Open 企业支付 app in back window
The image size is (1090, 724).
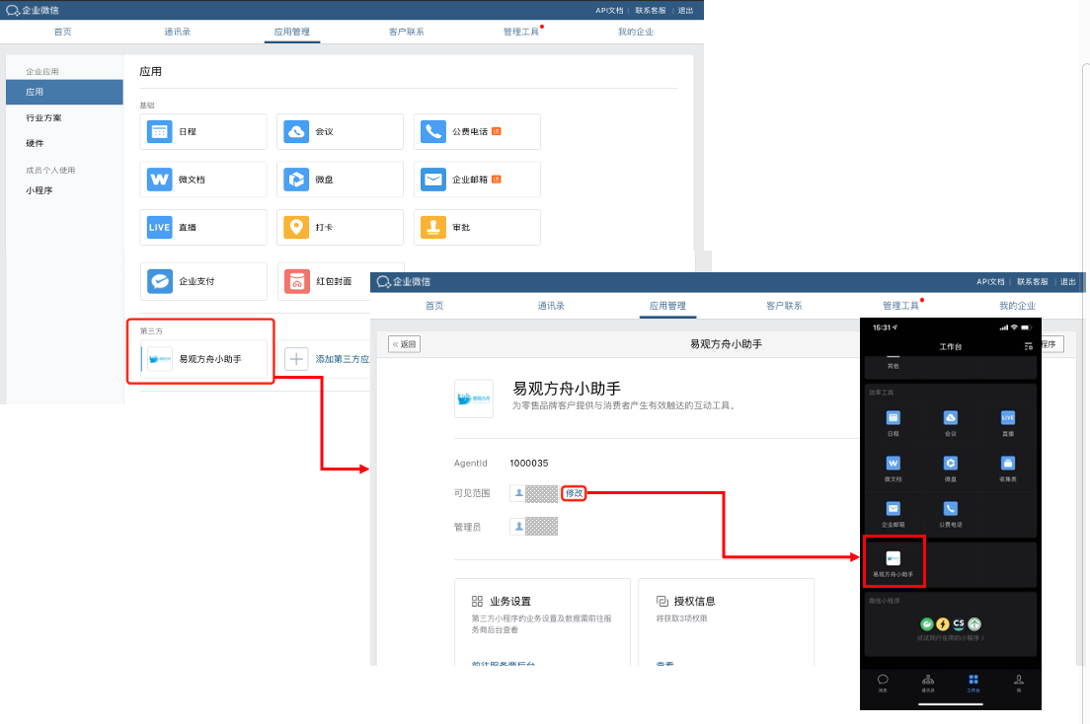click(x=203, y=281)
